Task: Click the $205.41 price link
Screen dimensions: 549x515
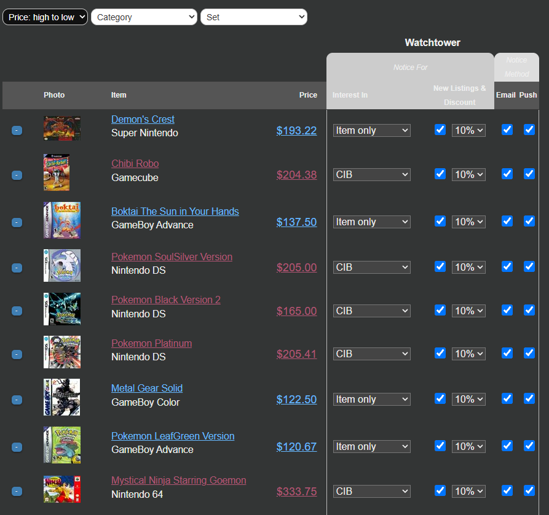Action: click(296, 354)
